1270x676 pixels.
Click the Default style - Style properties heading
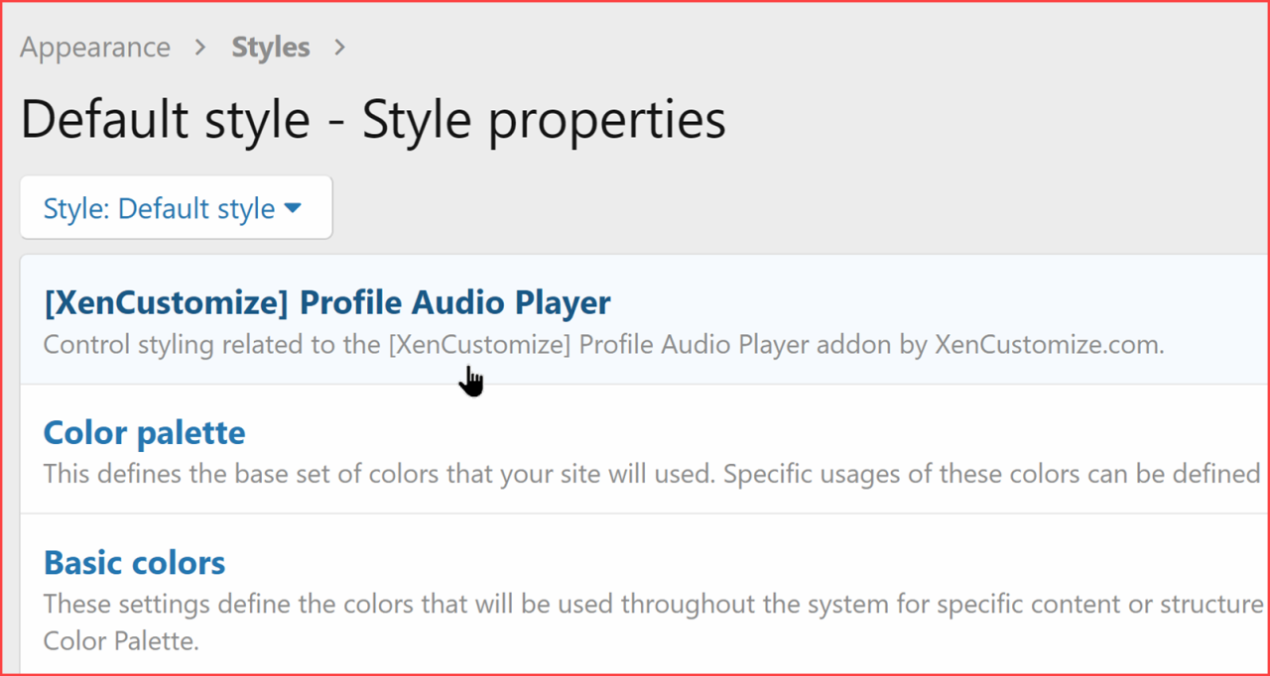point(372,118)
